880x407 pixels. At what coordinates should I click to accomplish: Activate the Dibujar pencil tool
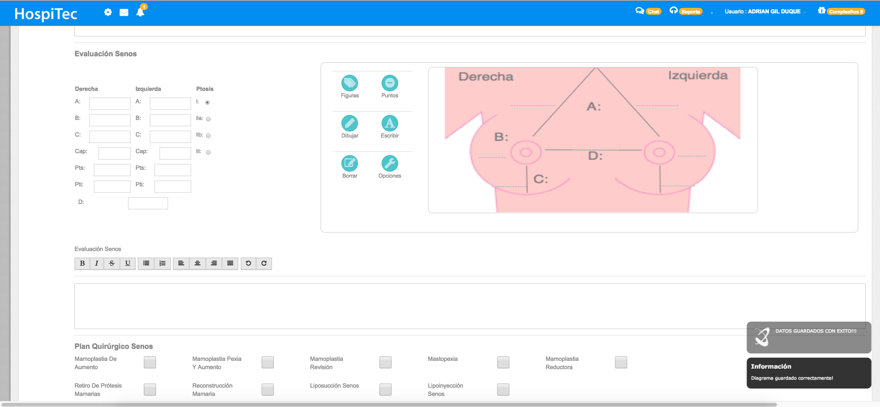[350, 124]
